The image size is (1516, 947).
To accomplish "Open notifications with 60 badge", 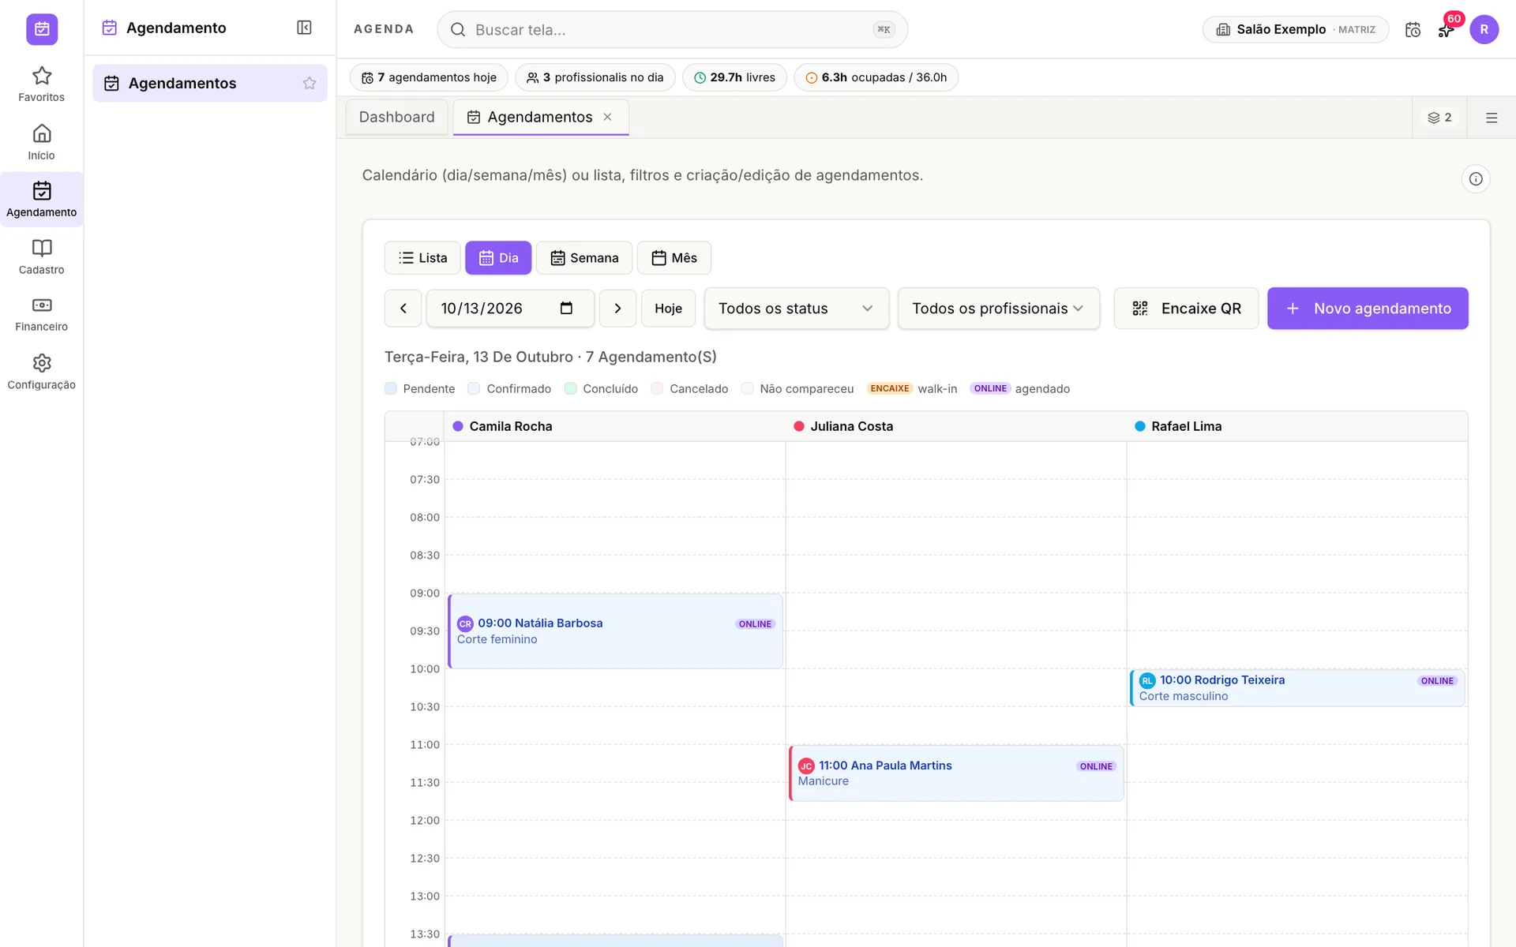I will point(1447,30).
